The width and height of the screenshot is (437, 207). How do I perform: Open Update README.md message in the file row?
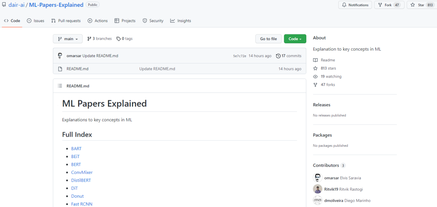(x=157, y=69)
